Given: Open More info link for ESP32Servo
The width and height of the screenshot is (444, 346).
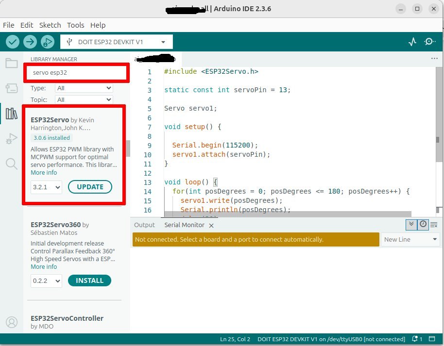Looking at the screenshot, I should 44,173.
